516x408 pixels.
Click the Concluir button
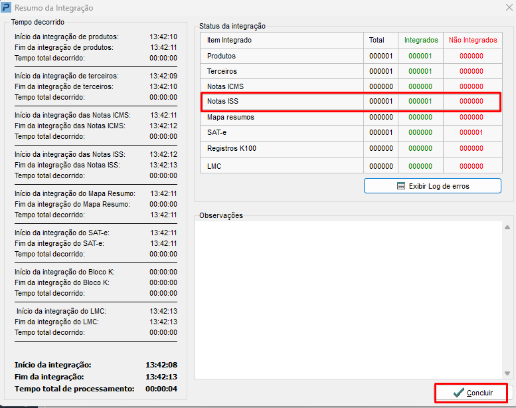472,393
